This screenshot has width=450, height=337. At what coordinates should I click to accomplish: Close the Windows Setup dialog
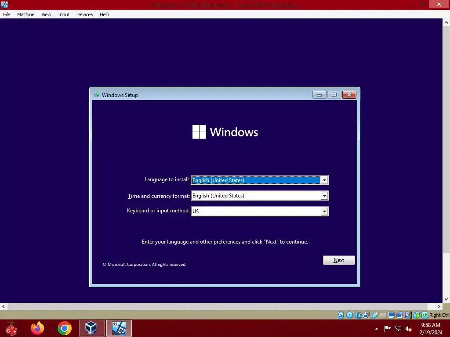click(349, 95)
